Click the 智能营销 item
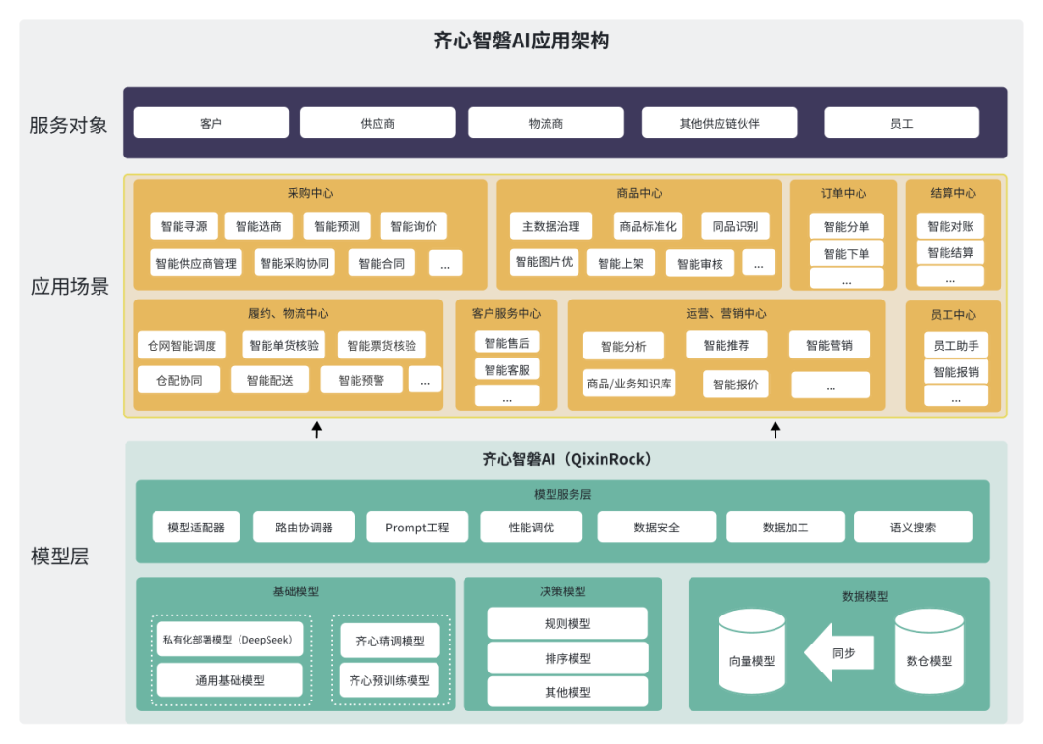Image resolution: width=1043 pixels, height=744 pixels. (830, 345)
